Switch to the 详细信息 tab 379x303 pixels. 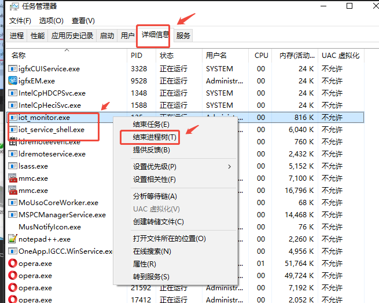[x=155, y=35]
